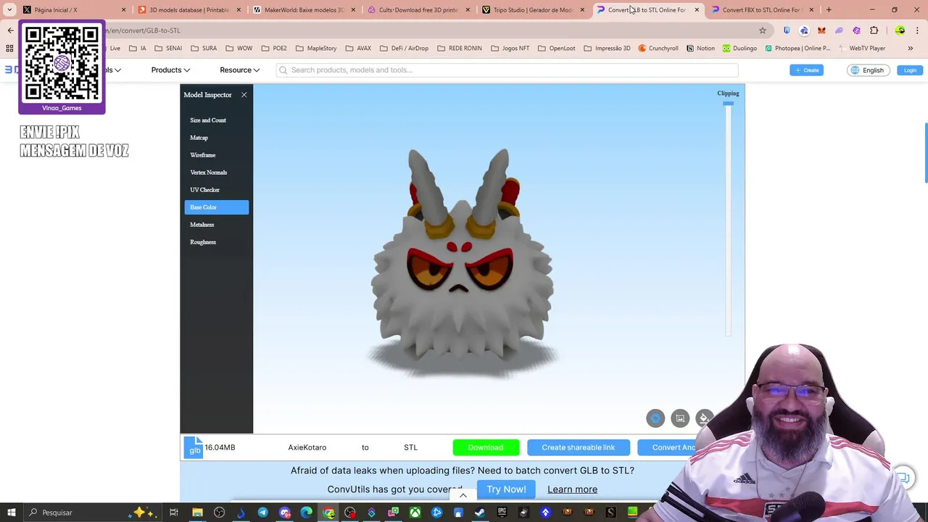Viewport: 928px width, 522px height.
Task: Click the blue Clipping slider handle
Action: tap(728, 104)
